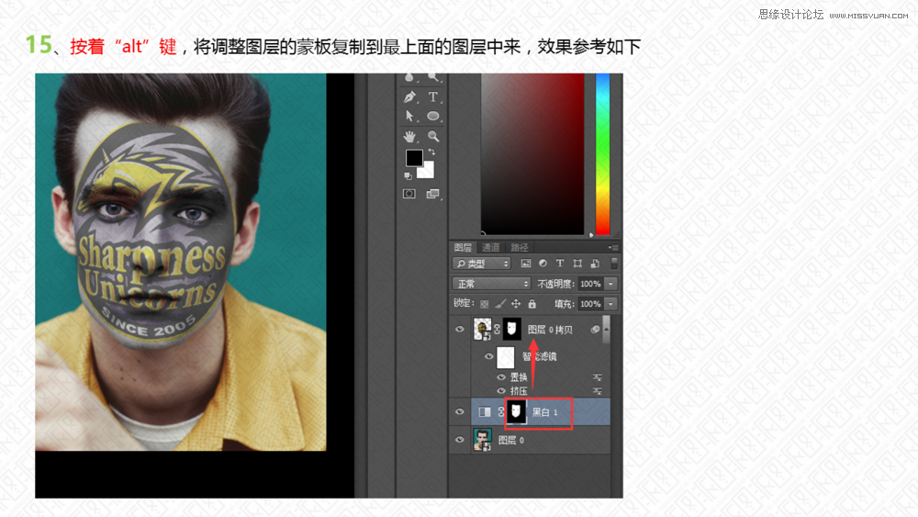The width and height of the screenshot is (918, 517).
Task: Click the 黑白 1 adjustment layer icon
Action: click(x=485, y=412)
